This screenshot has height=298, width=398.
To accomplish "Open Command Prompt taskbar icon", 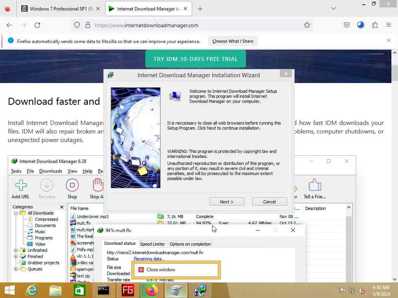I will 103,290.
